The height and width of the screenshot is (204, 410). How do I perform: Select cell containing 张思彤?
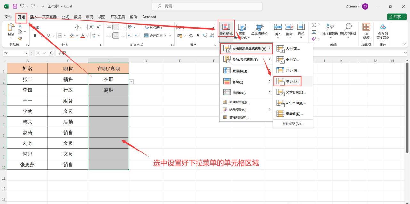28,165
